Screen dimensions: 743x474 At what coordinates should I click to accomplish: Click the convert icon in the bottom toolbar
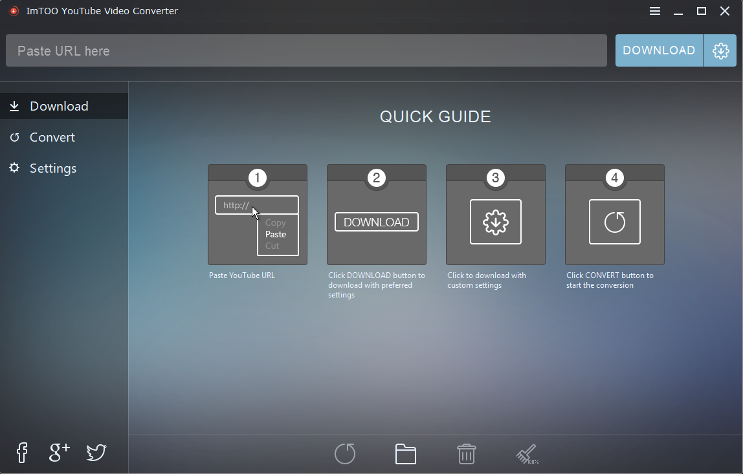click(x=345, y=454)
